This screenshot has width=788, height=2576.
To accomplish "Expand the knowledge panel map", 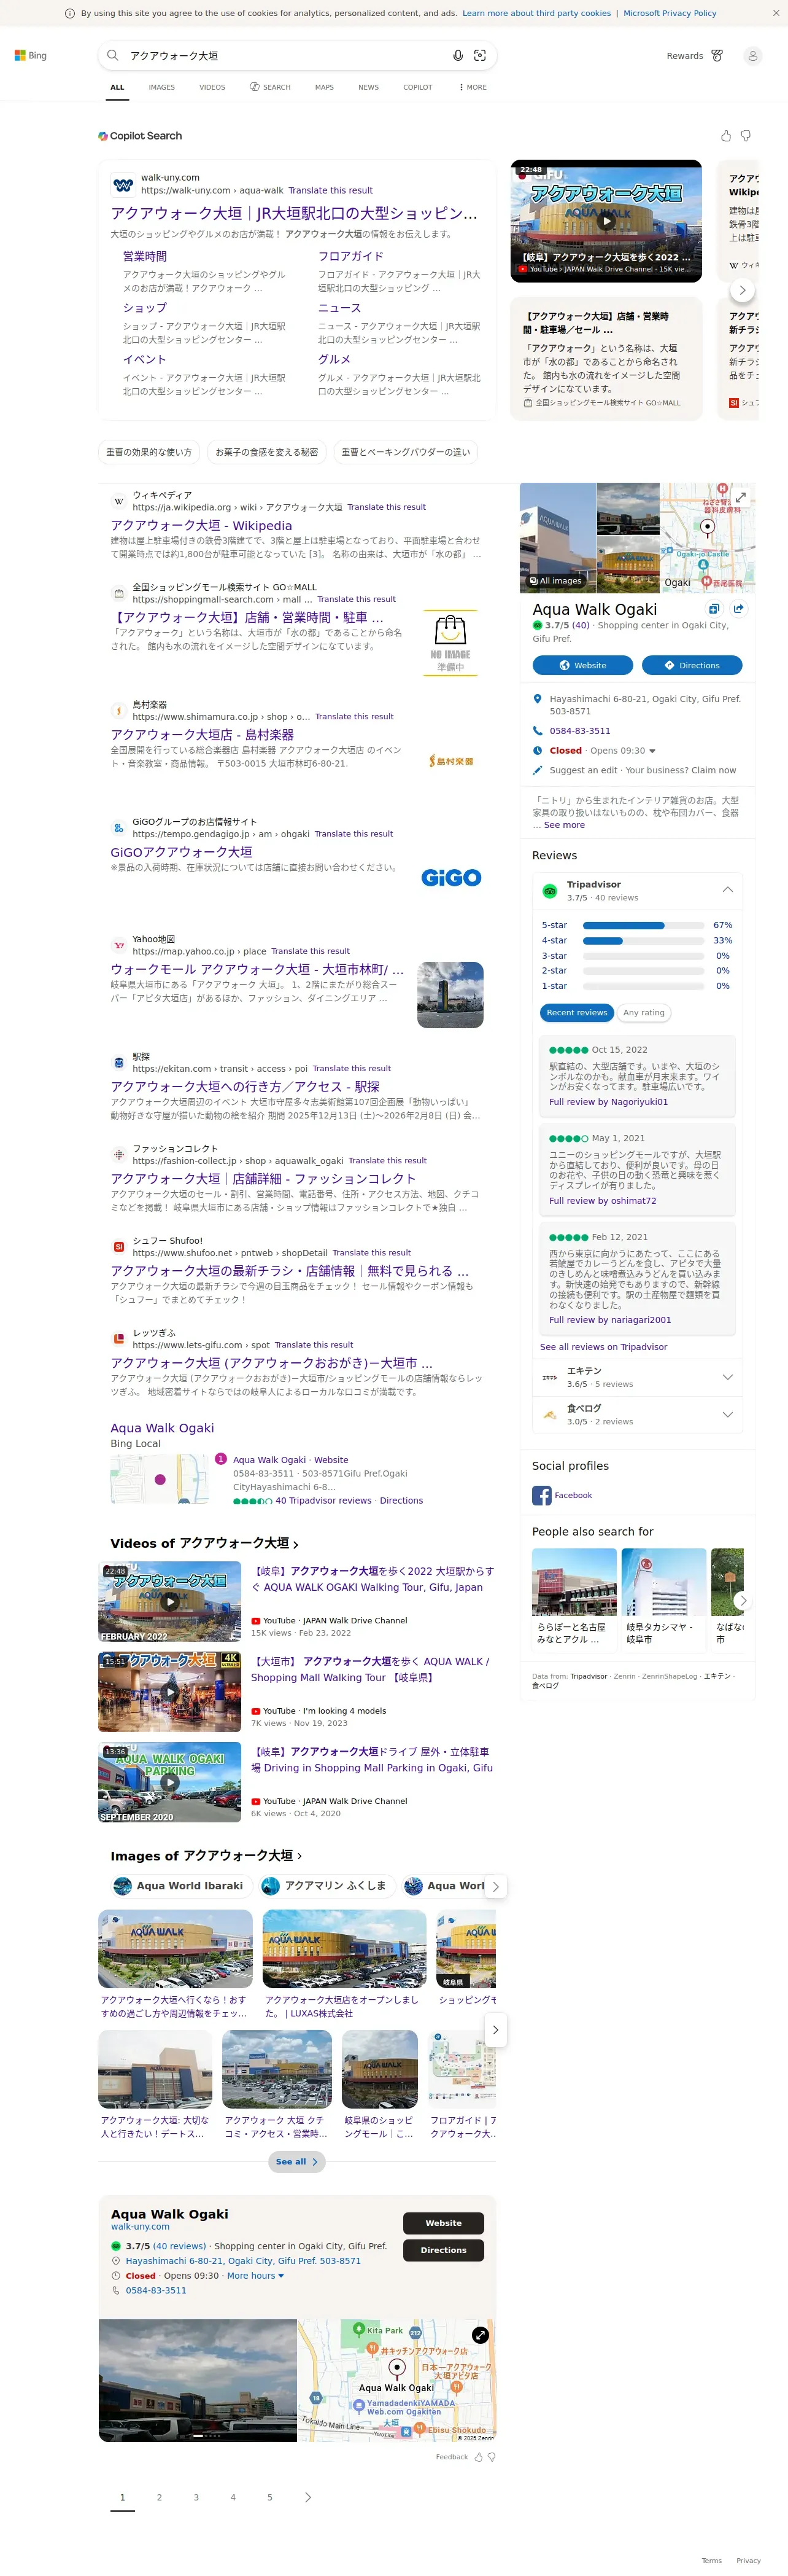I will point(741,496).
